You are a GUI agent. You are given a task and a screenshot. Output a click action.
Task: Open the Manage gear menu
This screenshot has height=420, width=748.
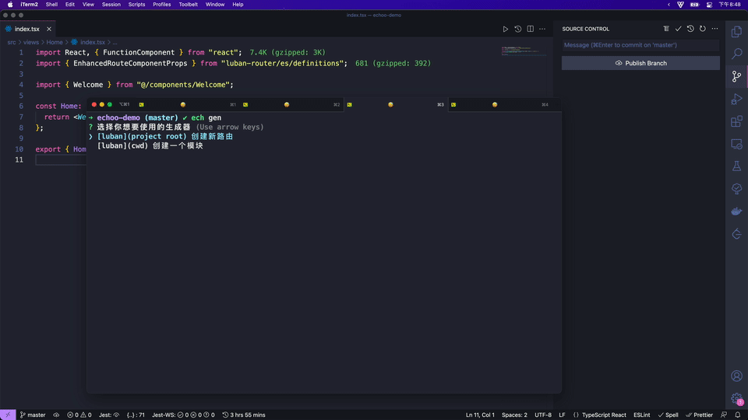click(736, 398)
